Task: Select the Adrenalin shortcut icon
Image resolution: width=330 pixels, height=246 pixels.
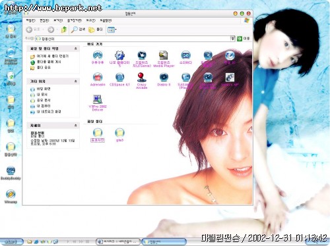Action: point(98,77)
